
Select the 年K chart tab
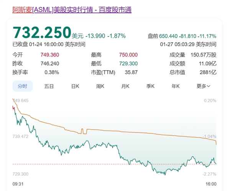(x=176, y=86)
